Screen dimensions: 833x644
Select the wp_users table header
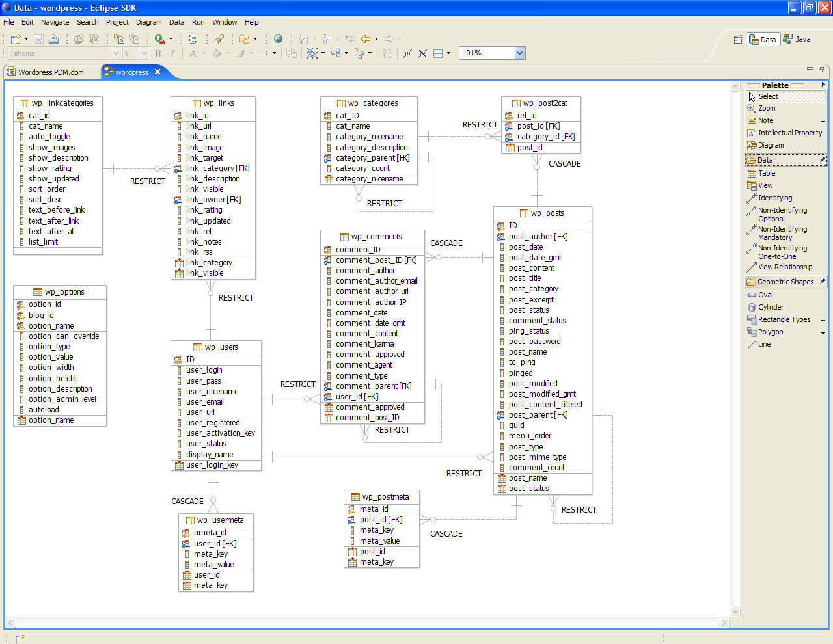click(216, 347)
